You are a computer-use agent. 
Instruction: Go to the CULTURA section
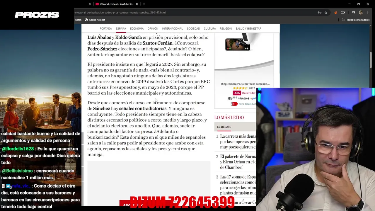click(x=210, y=29)
